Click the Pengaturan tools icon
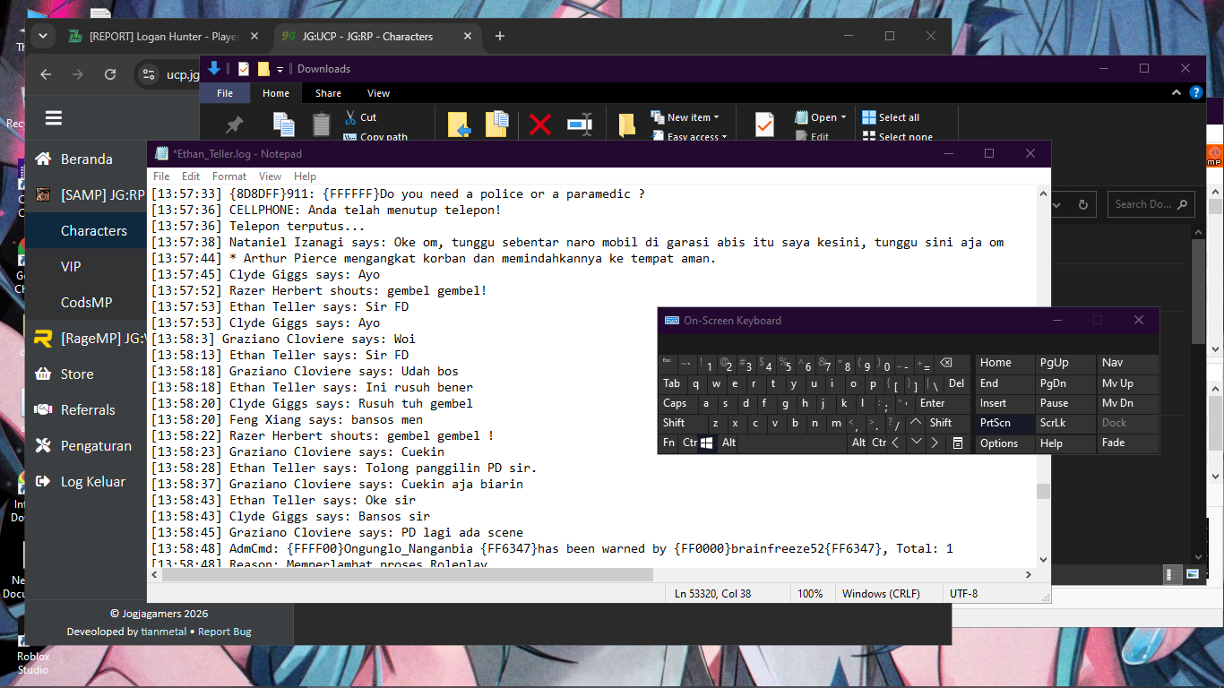The width and height of the screenshot is (1224, 688). 42,445
